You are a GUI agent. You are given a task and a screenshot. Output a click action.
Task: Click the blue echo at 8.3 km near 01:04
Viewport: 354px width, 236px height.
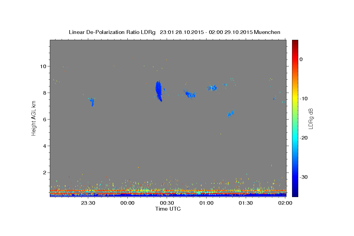(212, 88)
